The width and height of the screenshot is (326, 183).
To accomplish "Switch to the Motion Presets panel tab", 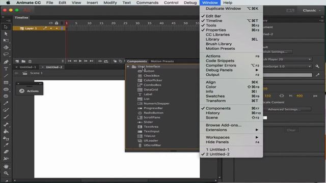I will 162,62.
